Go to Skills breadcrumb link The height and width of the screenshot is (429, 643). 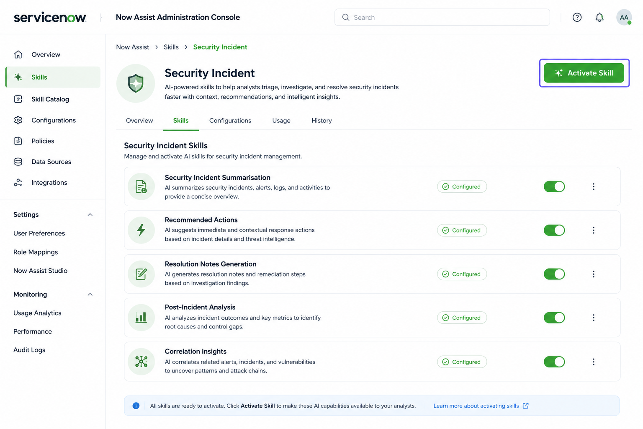(x=171, y=47)
